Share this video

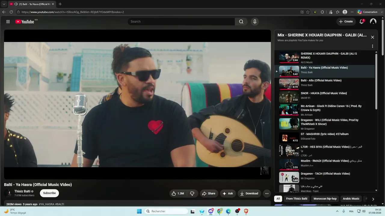209,193
